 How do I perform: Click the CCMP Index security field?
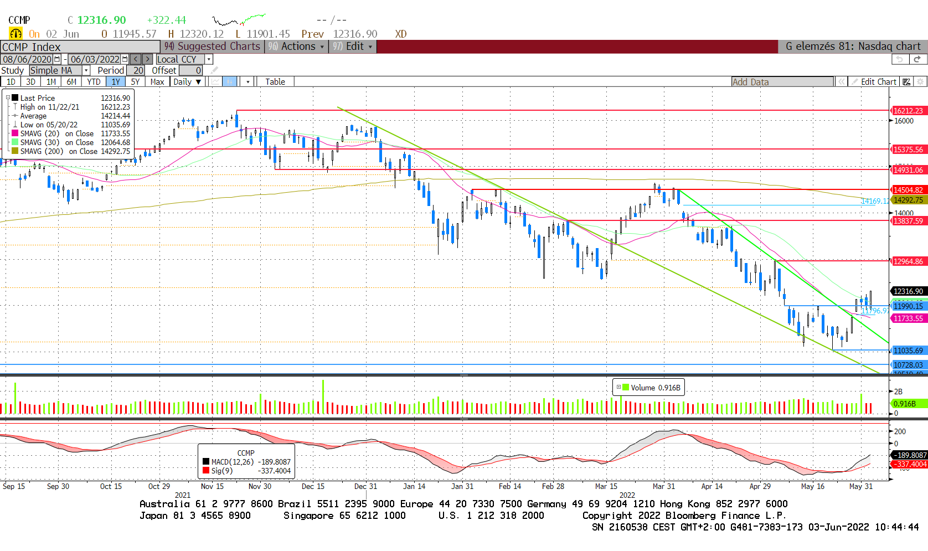tap(80, 47)
